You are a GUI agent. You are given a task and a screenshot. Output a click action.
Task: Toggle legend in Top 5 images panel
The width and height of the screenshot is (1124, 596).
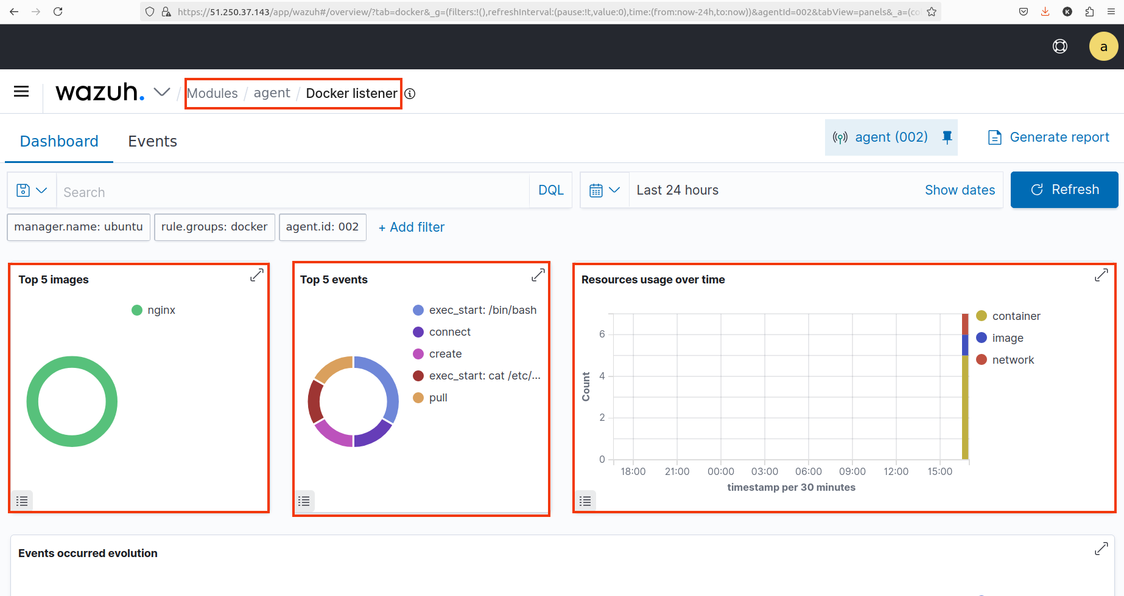coord(22,501)
